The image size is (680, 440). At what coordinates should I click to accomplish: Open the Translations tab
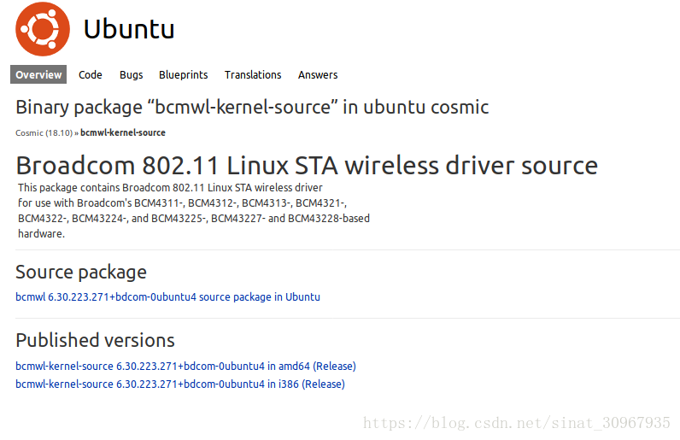[253, 74]
